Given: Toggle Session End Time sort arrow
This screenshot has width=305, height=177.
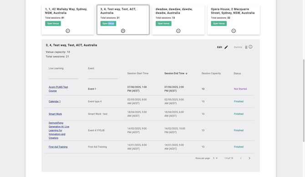Looking at the screenshot, I should point(186,73).
